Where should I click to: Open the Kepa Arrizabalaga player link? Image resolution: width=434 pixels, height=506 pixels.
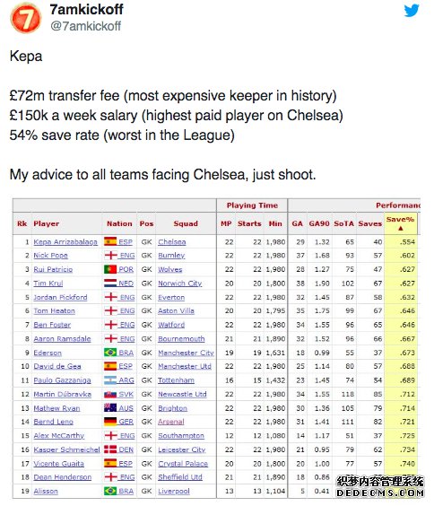[65, 242]
